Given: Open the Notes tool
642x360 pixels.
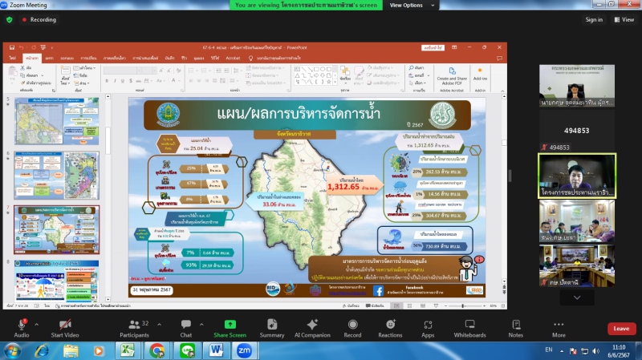Looking at the screenshot, I should (515, 324).
